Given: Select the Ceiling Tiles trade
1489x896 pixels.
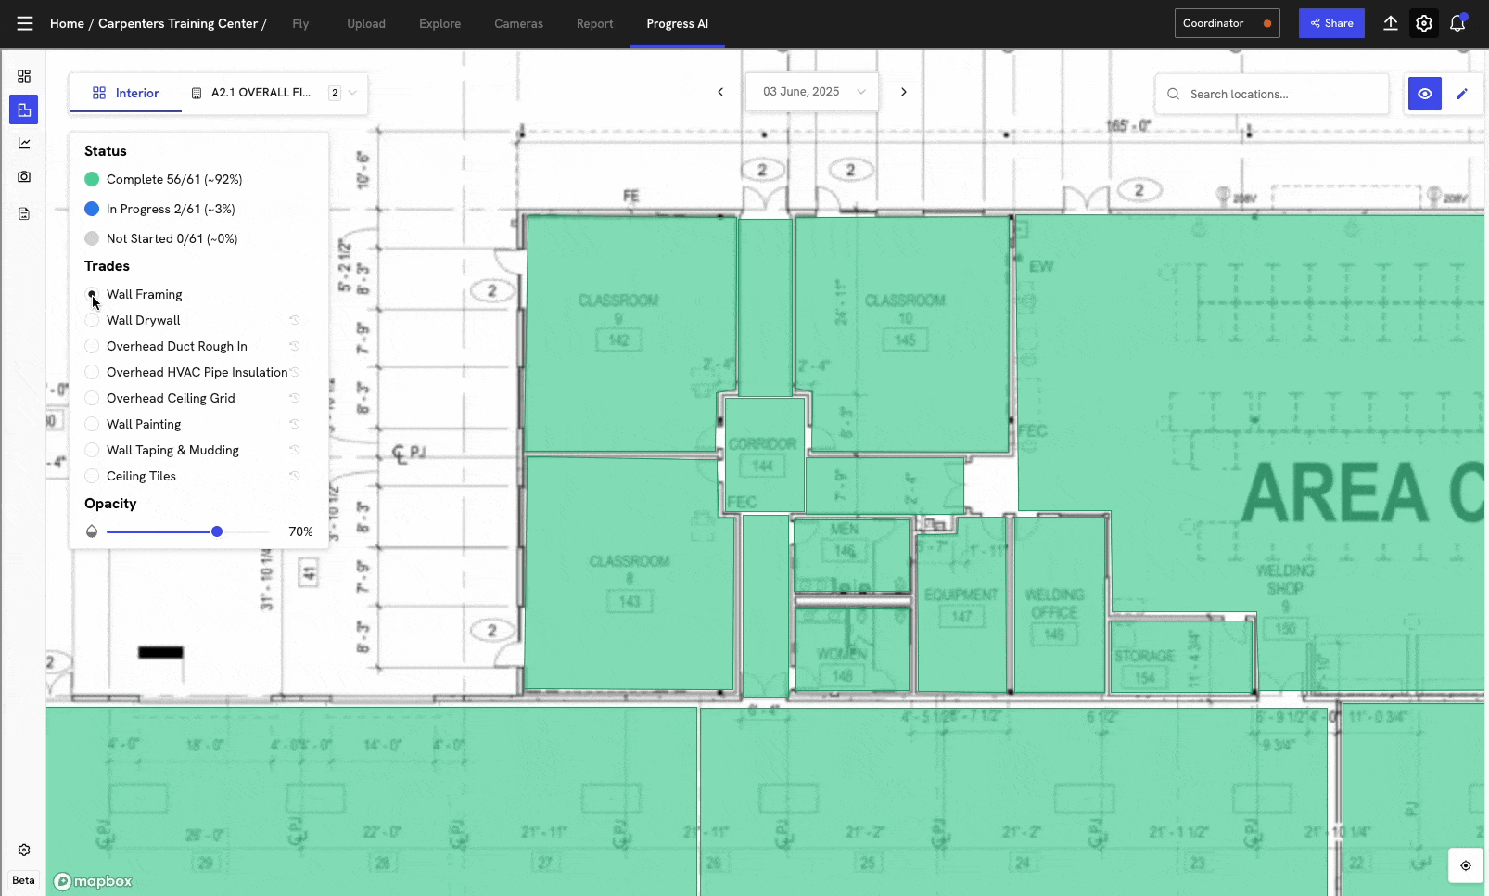Looking at the screenshot, I should (x=92, y=476).
